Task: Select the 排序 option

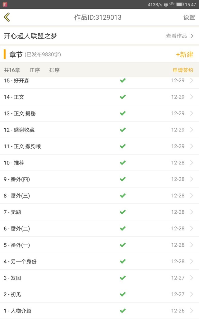Action: point(54,70)
